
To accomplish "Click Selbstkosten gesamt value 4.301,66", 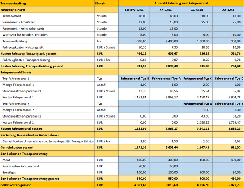I will pyautogui.click(x=134, y=185).
